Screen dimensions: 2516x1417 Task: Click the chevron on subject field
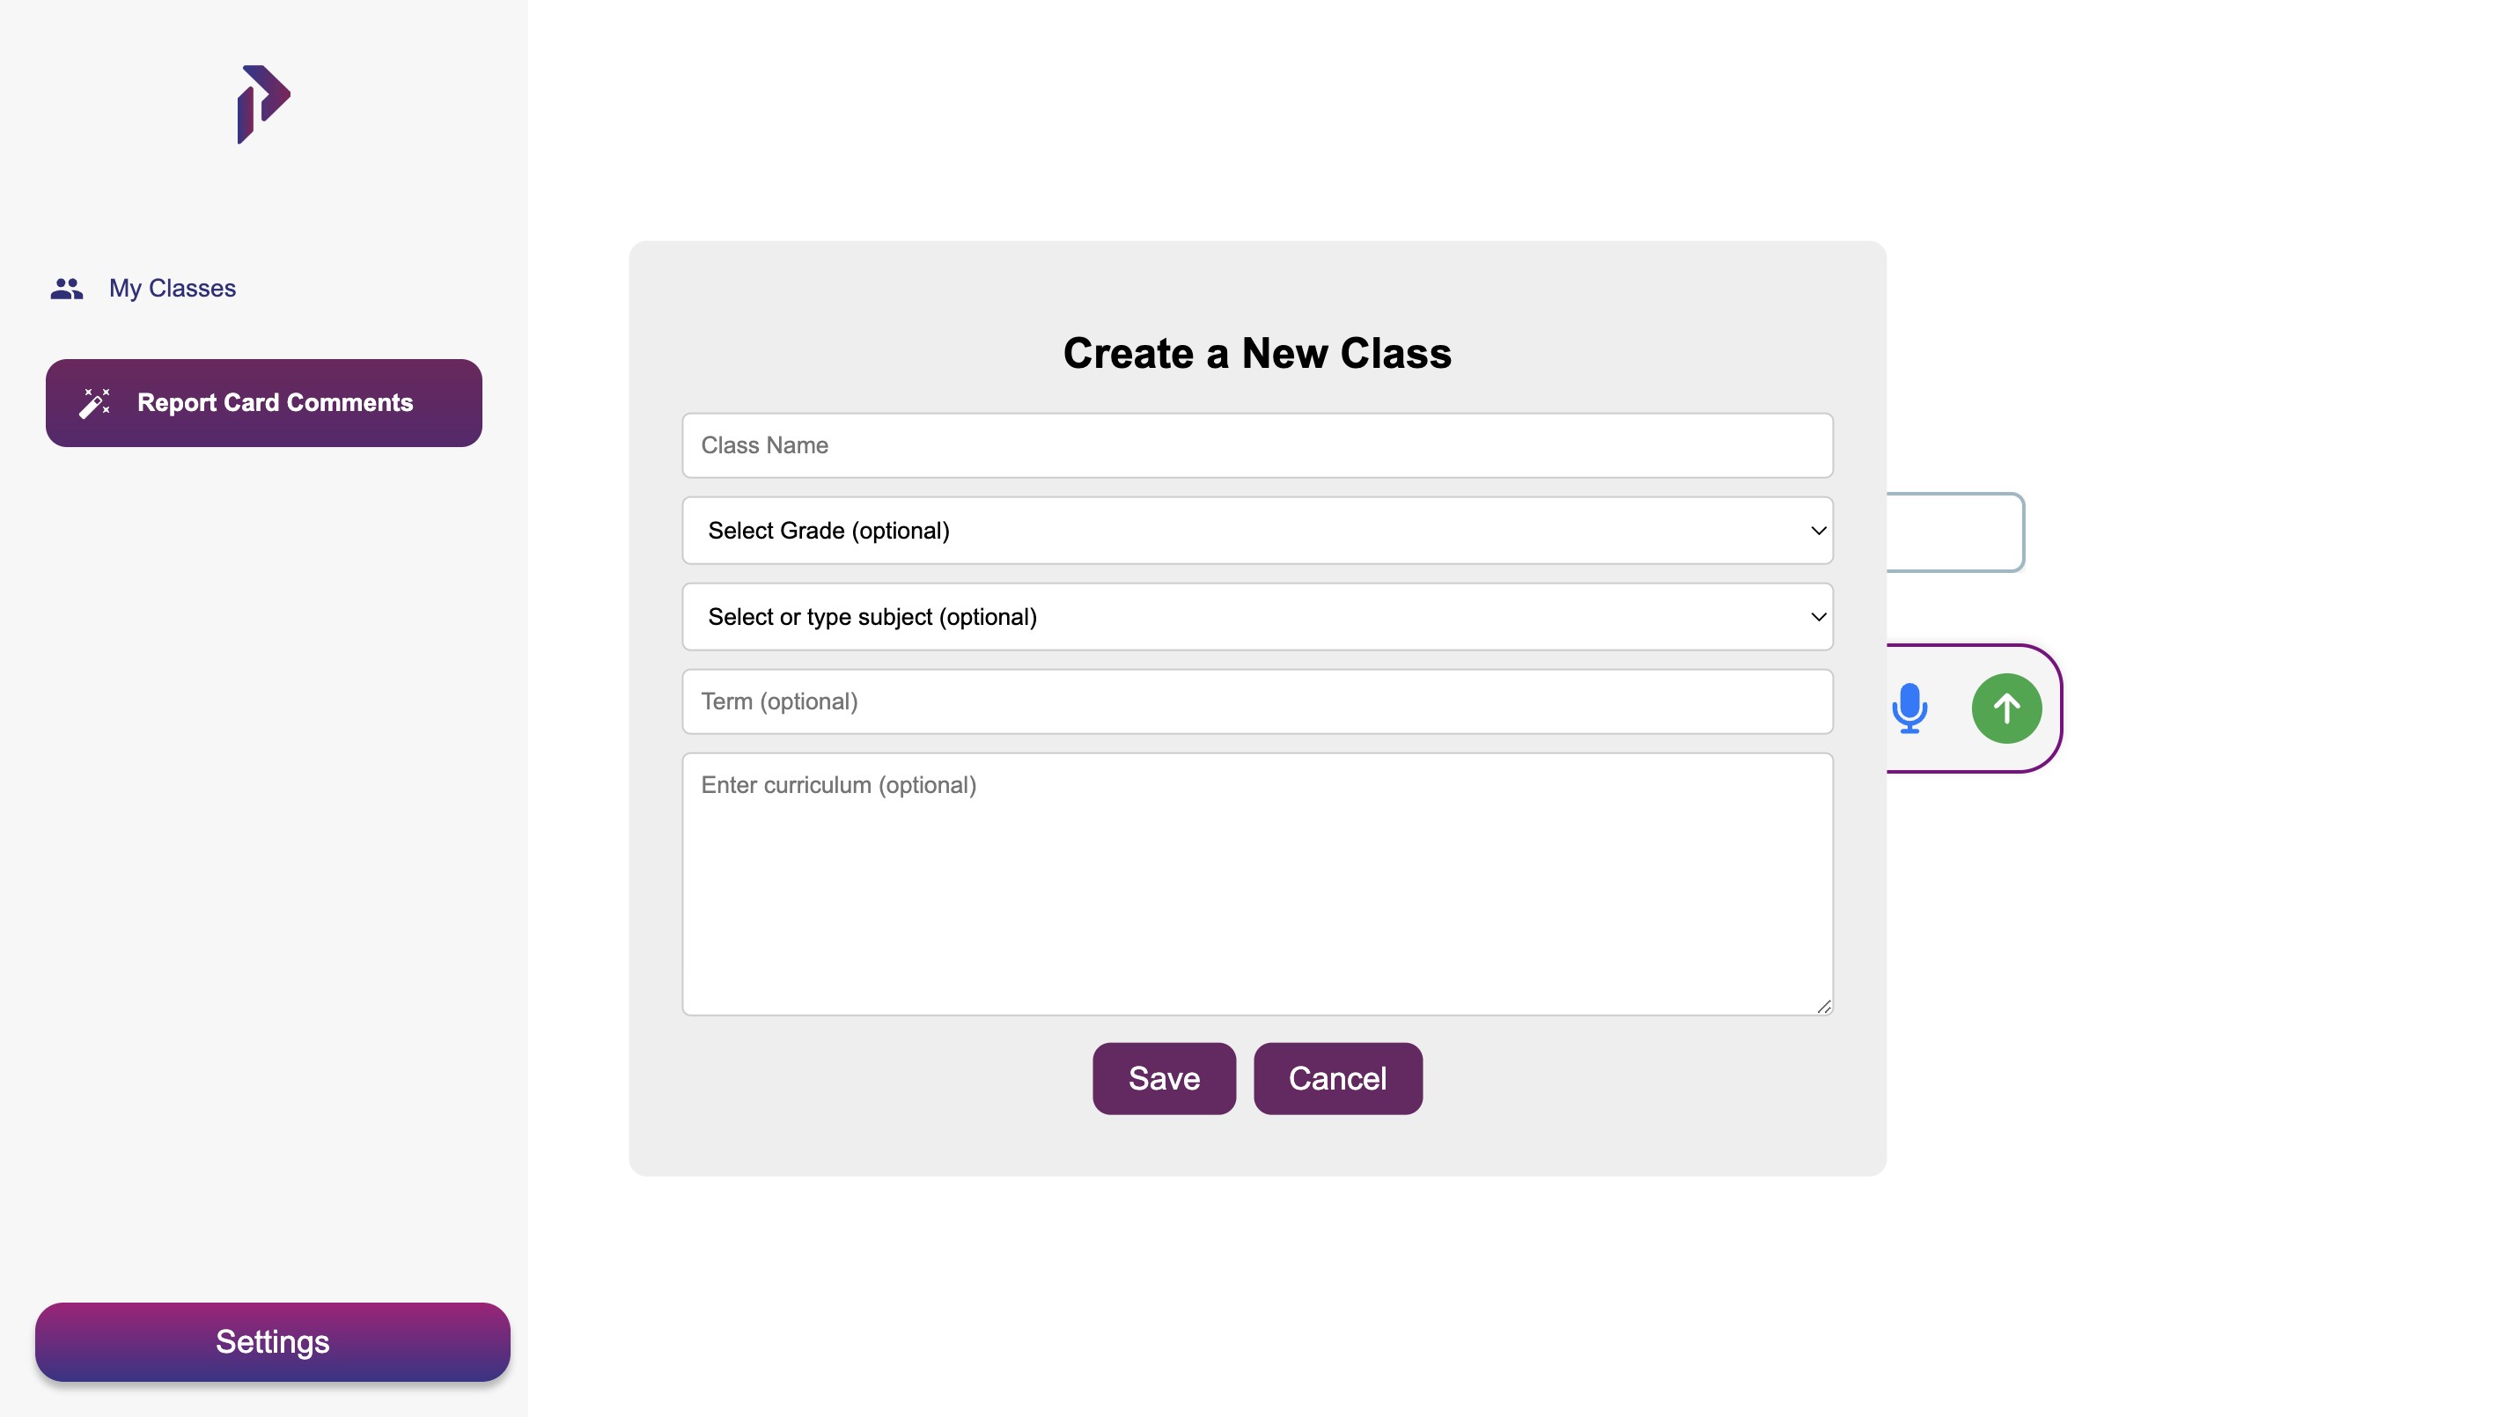(x=1818, y=616)
